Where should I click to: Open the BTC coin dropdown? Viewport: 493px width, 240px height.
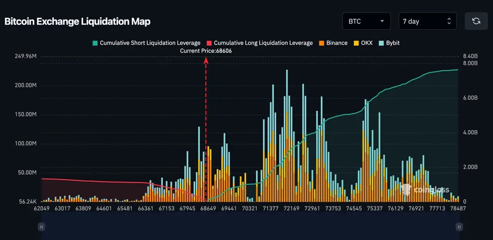[x=366, y=21]
